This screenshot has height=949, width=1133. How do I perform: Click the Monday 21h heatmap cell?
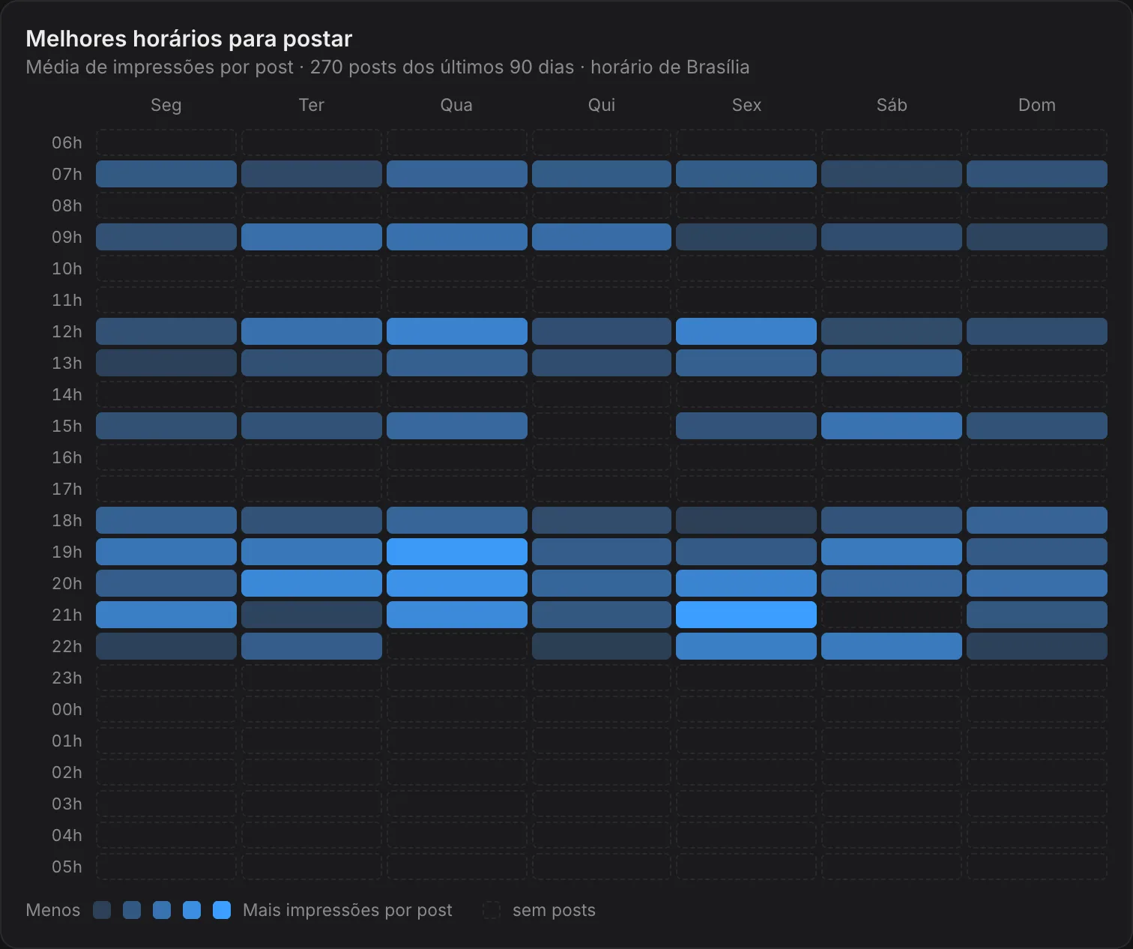point(166,615)
